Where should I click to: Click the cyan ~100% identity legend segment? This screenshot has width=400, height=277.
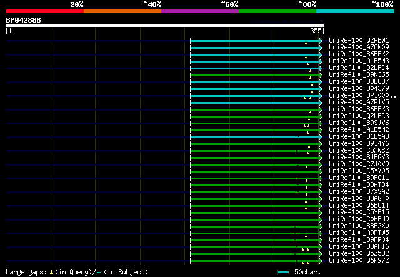tap(356, 11)
